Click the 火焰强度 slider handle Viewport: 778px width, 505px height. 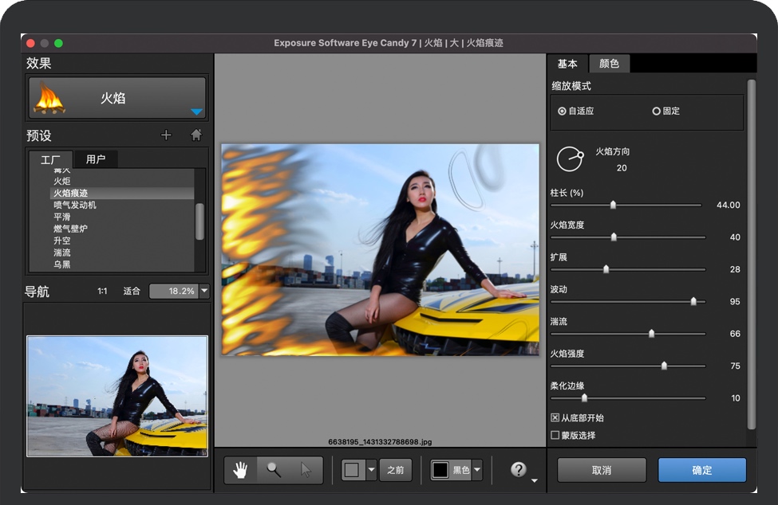[x=664, y=366]
